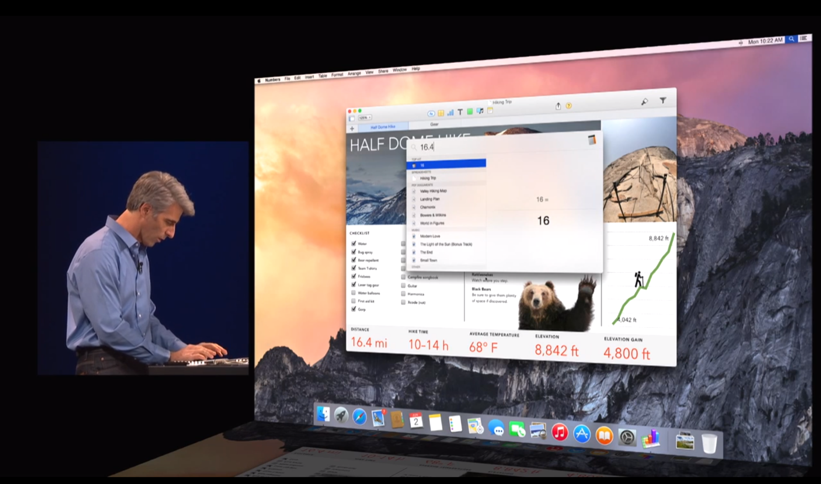Open Contacts from the Dock
Image resolution: width=821 pixels, height=484 pixels.
(x=397, y=420)
